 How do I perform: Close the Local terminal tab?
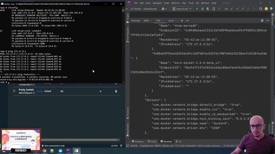click(176, 21)
